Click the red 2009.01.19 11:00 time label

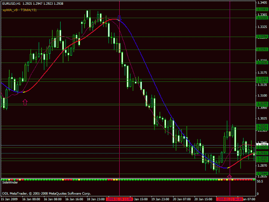tap(119, 199)
